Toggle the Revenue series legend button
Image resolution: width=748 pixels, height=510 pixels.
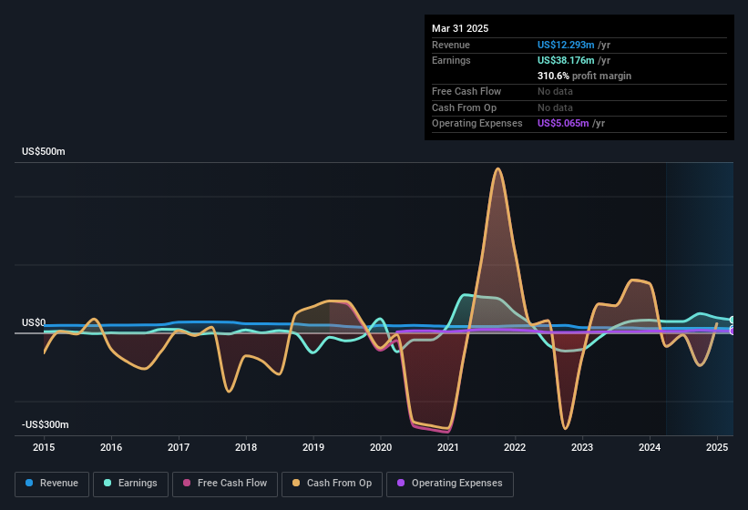[x=52, y=484]
